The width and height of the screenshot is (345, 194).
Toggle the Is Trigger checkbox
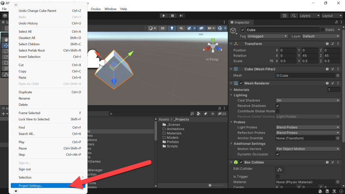[278, 176]
